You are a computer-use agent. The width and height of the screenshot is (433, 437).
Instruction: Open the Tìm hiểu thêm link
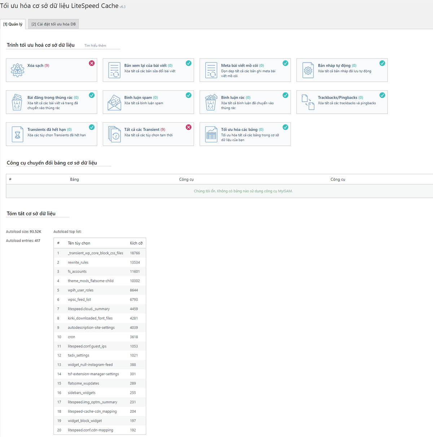[x=95, y=45]
